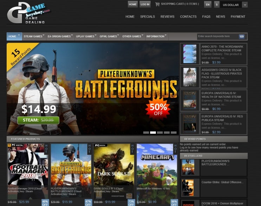
Task: Click the GO search button
Action: [242, 37]
